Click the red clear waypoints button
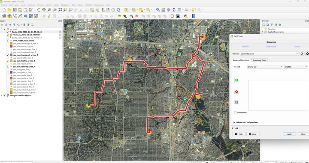 (x=236, y=92)
